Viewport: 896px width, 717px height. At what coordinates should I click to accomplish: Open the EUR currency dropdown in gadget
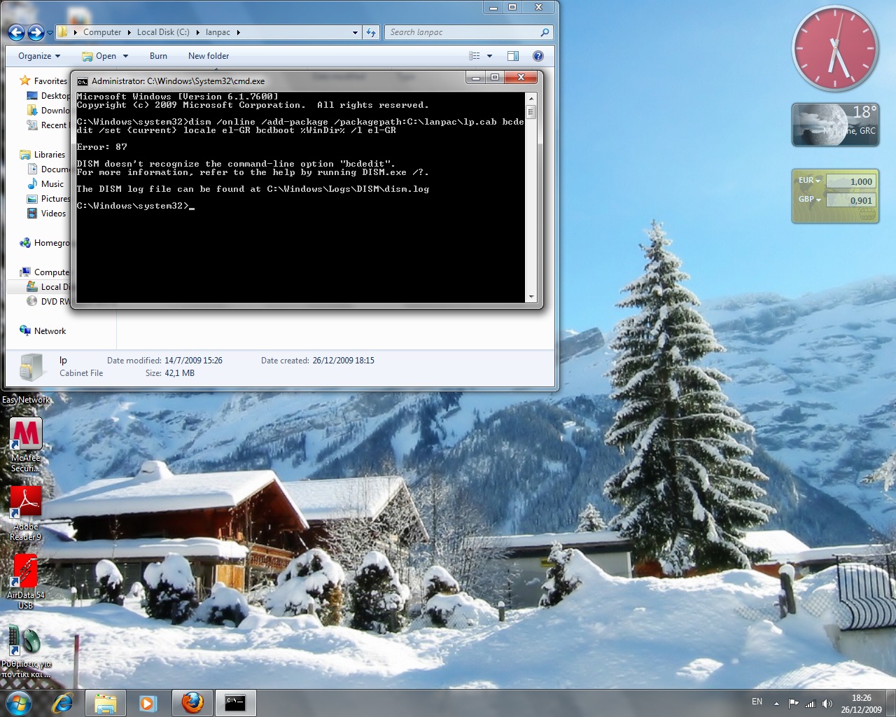tap(809, 181)
